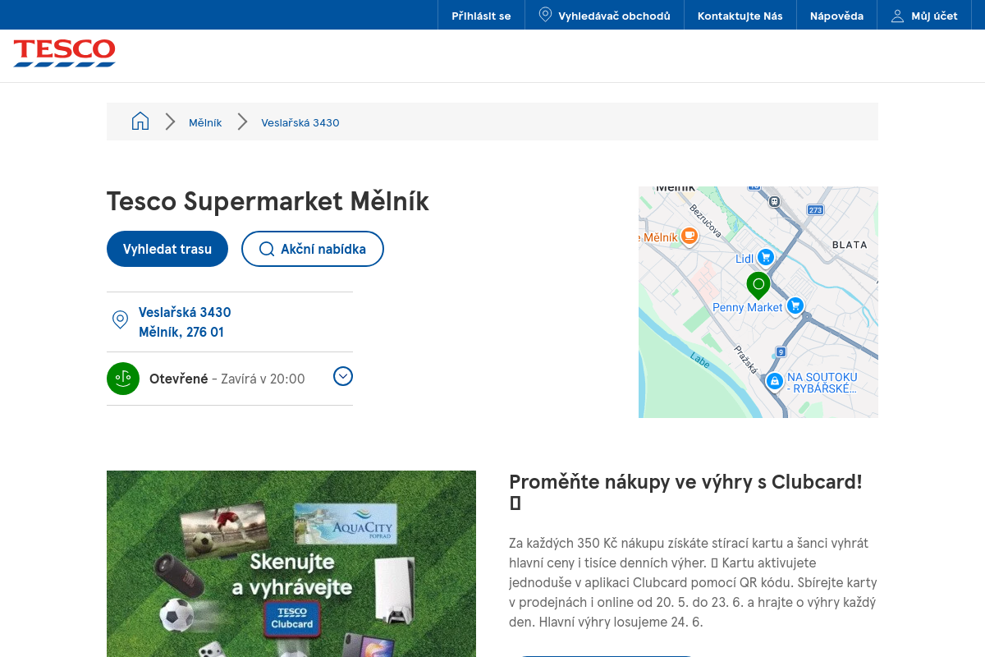This screenshot has width=985, height=657.
Task: Go to Mělník breadcrumb link
Action: pyautogui.click(x=205, y=122)
